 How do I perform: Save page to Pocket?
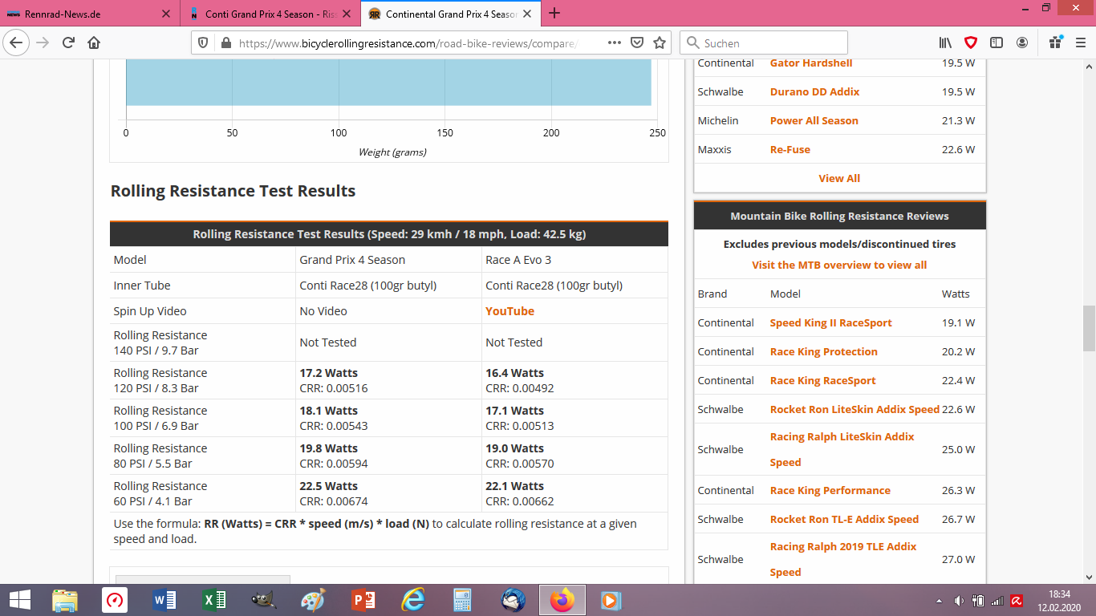(x=637, y=43)
